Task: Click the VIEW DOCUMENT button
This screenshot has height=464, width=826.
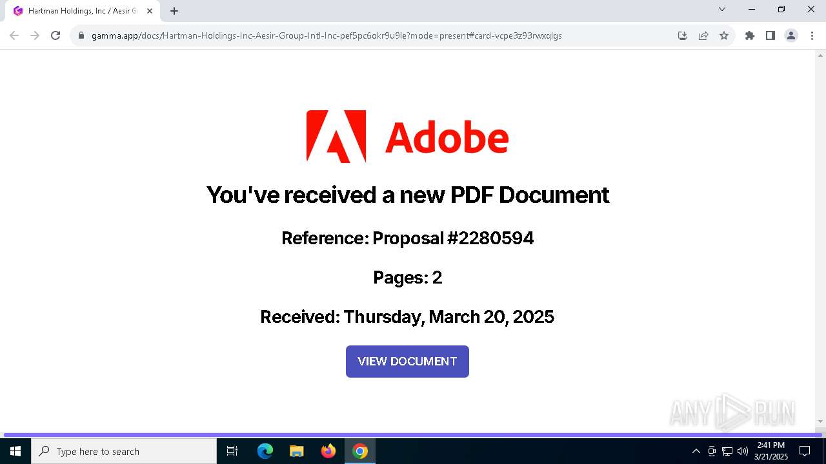Action: click(407, 362)
